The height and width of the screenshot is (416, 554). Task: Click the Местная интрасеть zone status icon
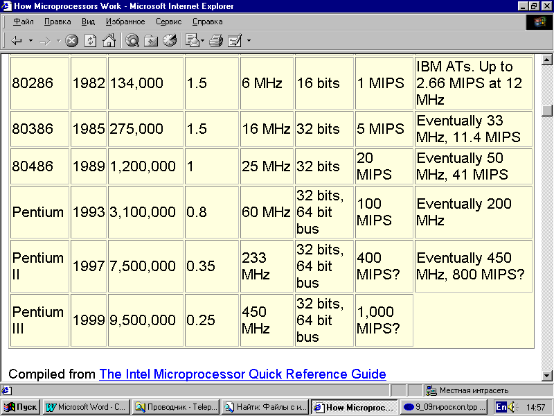pos(431,390)
